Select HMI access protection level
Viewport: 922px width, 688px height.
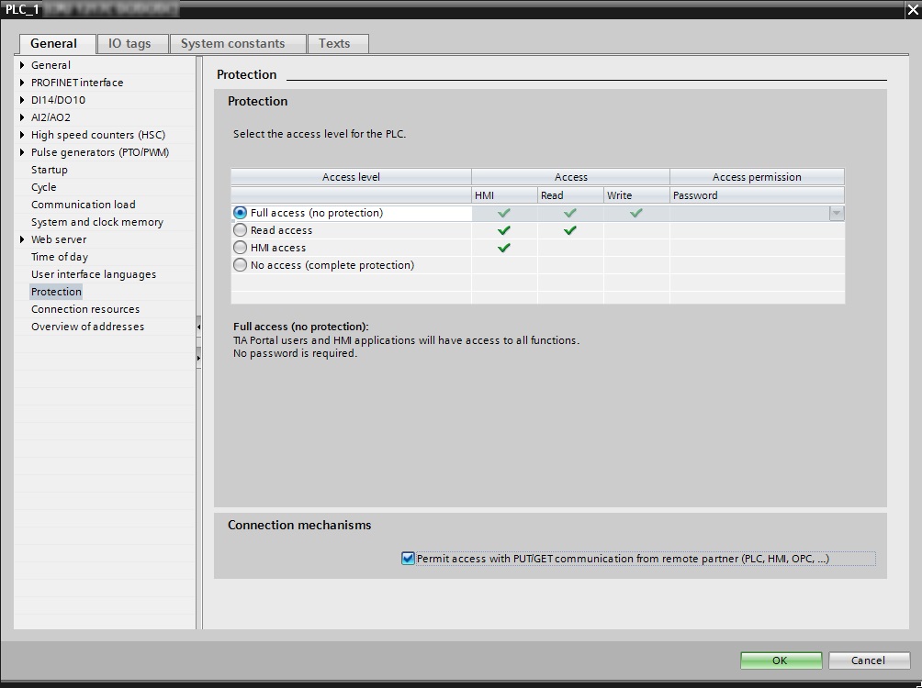coord(241,248)
